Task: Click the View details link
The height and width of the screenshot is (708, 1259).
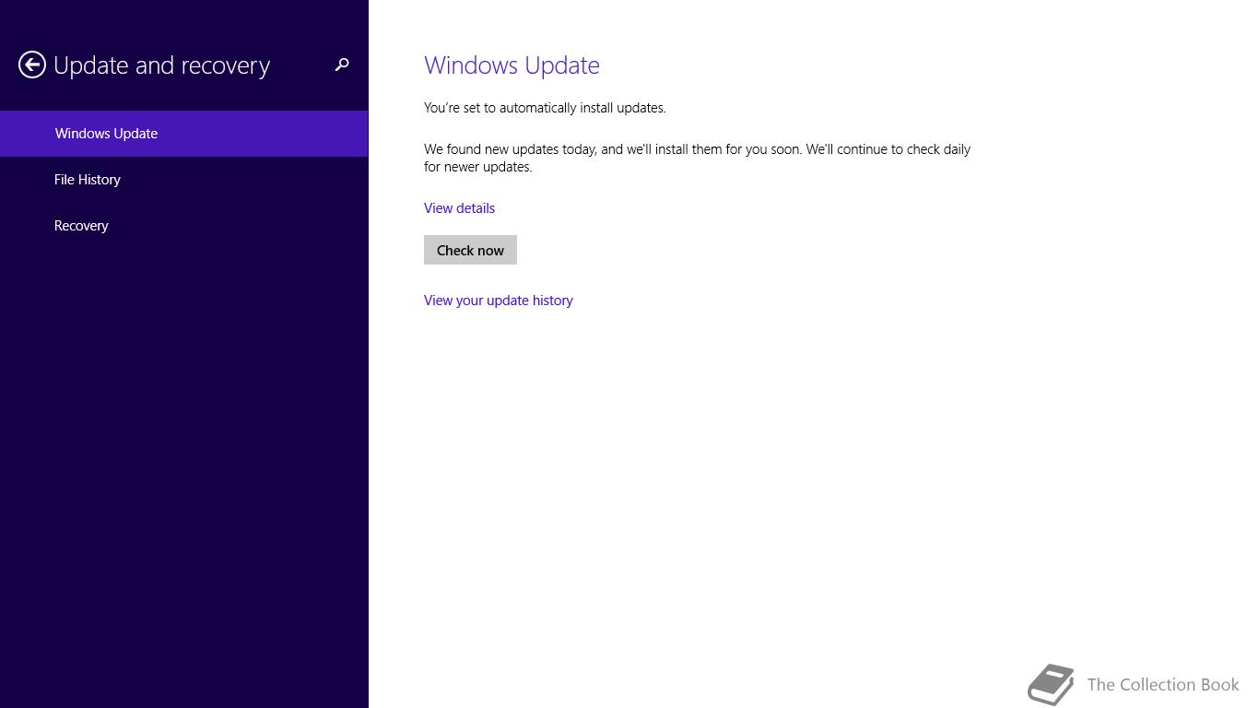Action: 459,208
